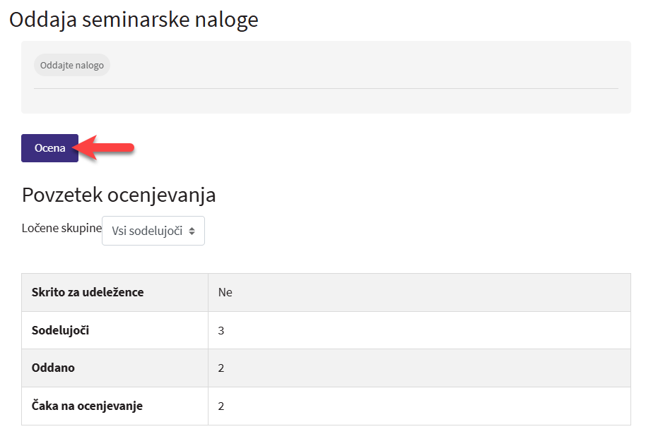This screenshot has width=646, height=441.
Task: Select the Sodelujoči row header
Action: tap(61, 330)
